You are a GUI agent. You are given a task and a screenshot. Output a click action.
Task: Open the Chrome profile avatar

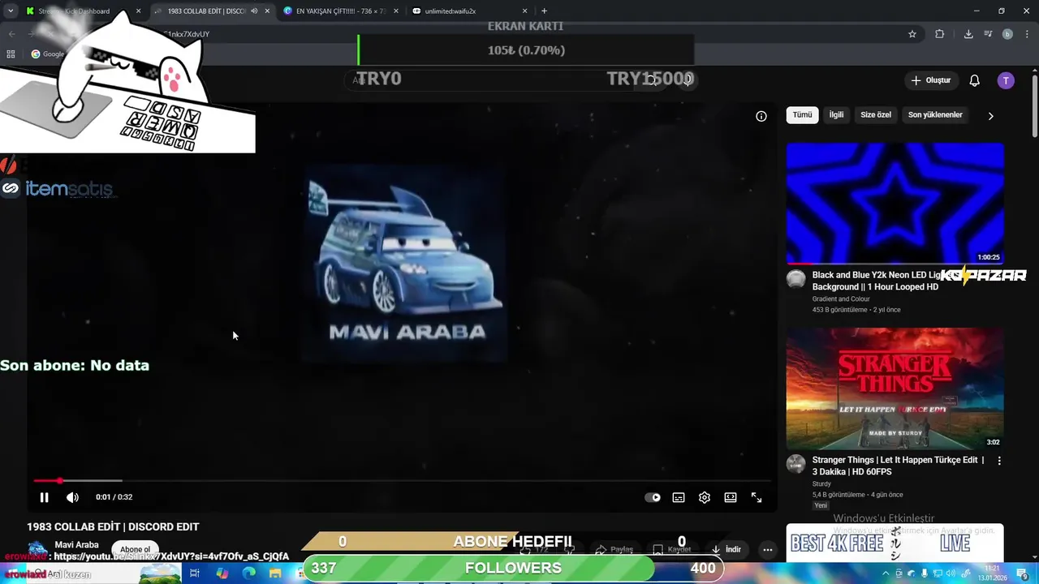click(x=1007, y=34)
